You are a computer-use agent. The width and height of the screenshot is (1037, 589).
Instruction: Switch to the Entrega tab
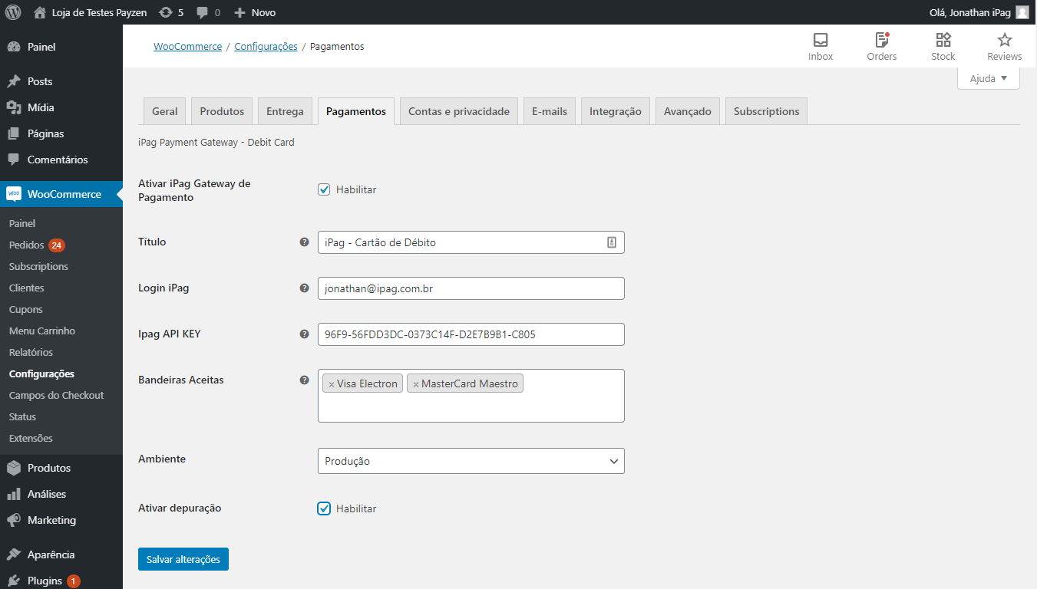[x=286, y=111]
